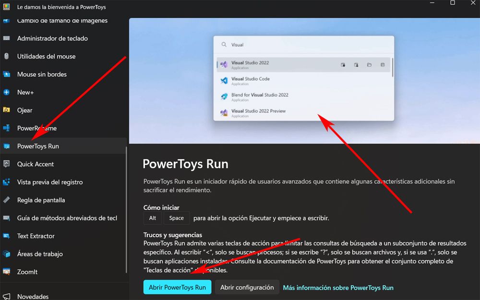Screen dimensions: 480x300
Task: Click the Abrir configuración button
Action: click(x=247, y=287)
